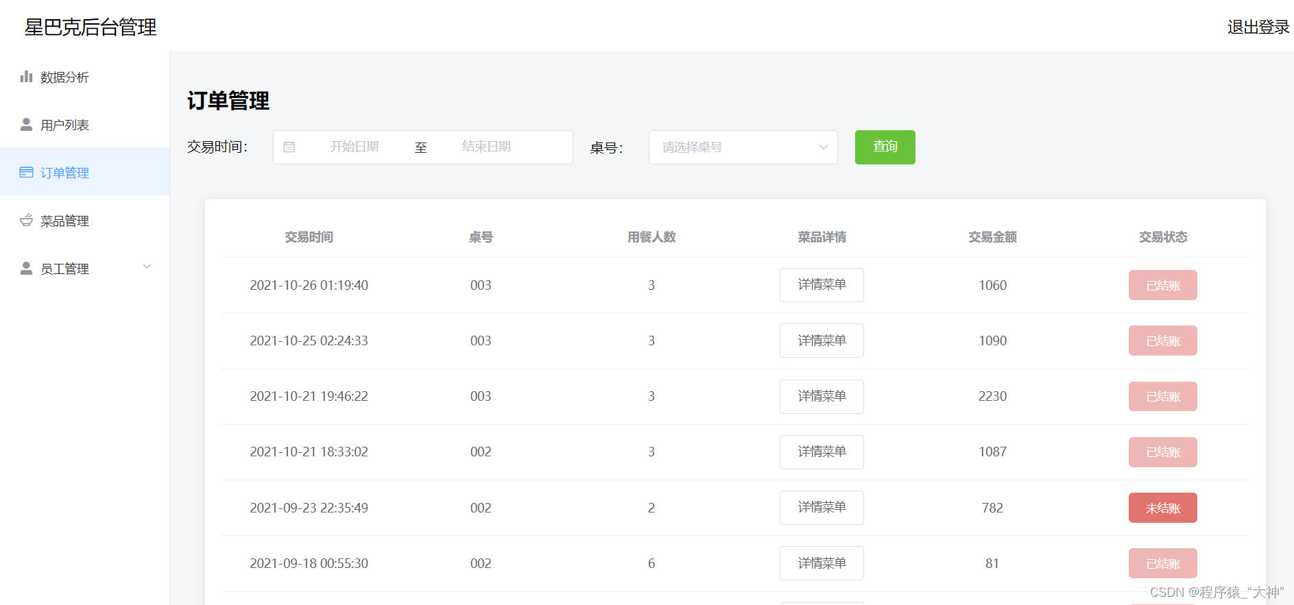Click the 结束日期 end date field

(486, 147)
